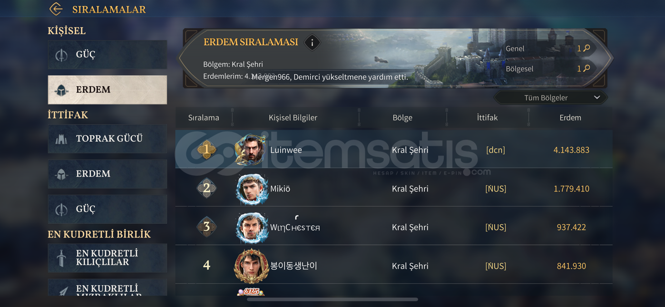665x307 pixels.
Task: Tap the fourth-ranked Korean-named player row
Action: point(394,266)
